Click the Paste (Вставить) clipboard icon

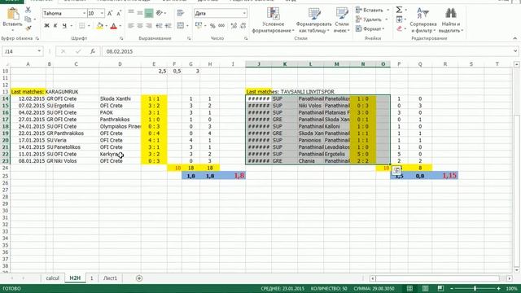coord(13,14)
